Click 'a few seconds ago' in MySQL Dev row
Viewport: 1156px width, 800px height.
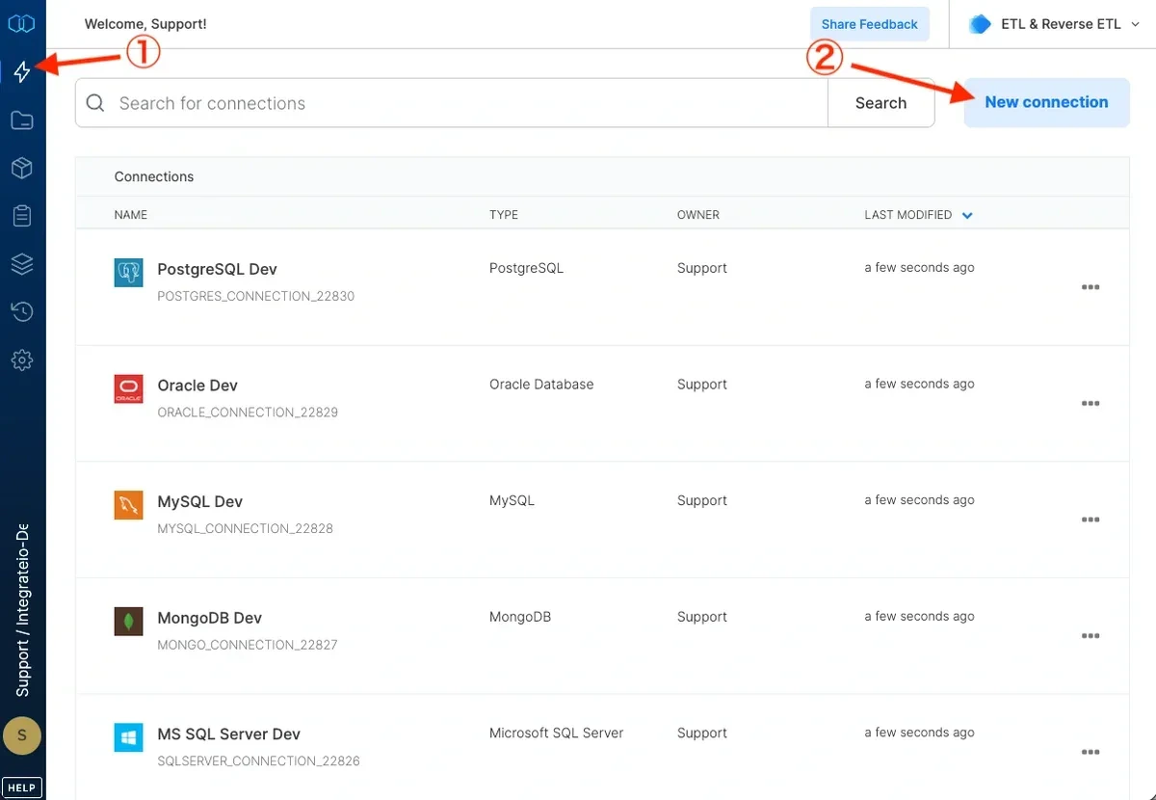(919, 500)
